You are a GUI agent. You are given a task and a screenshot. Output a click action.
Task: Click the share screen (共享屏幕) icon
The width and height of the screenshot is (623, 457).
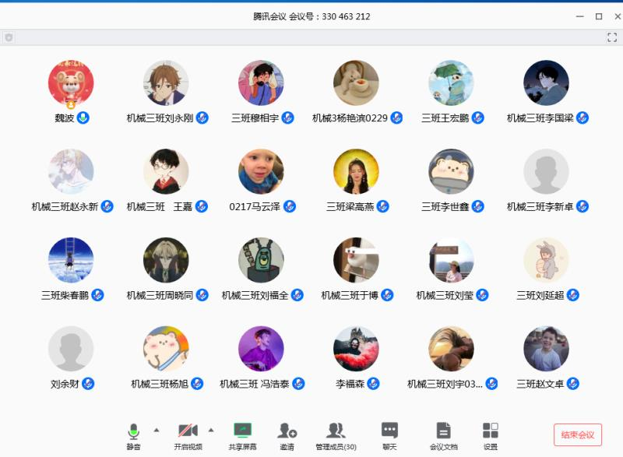tap(242, 431)
